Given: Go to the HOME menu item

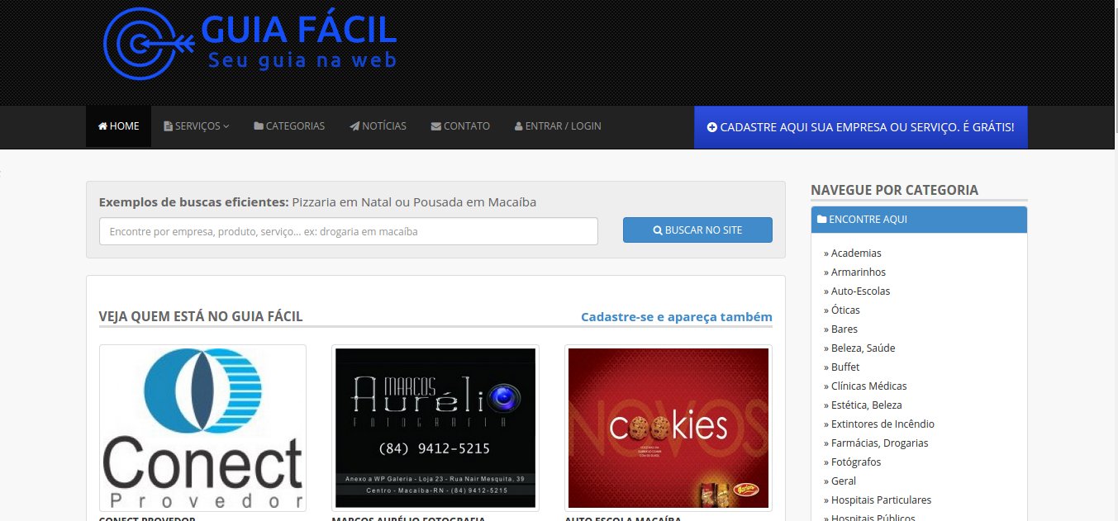Looking at the screenshot, I should point(119,126).
